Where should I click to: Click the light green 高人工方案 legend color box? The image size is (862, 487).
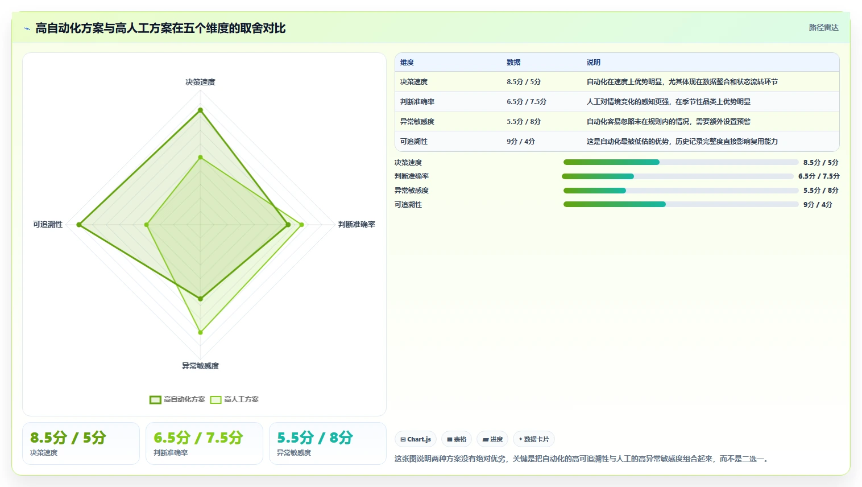(x=215, y=400)
